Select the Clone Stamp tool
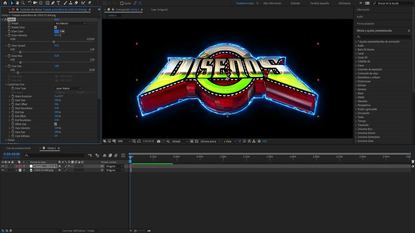The width and height of the screenshot is (415, 233). [71, 3]
